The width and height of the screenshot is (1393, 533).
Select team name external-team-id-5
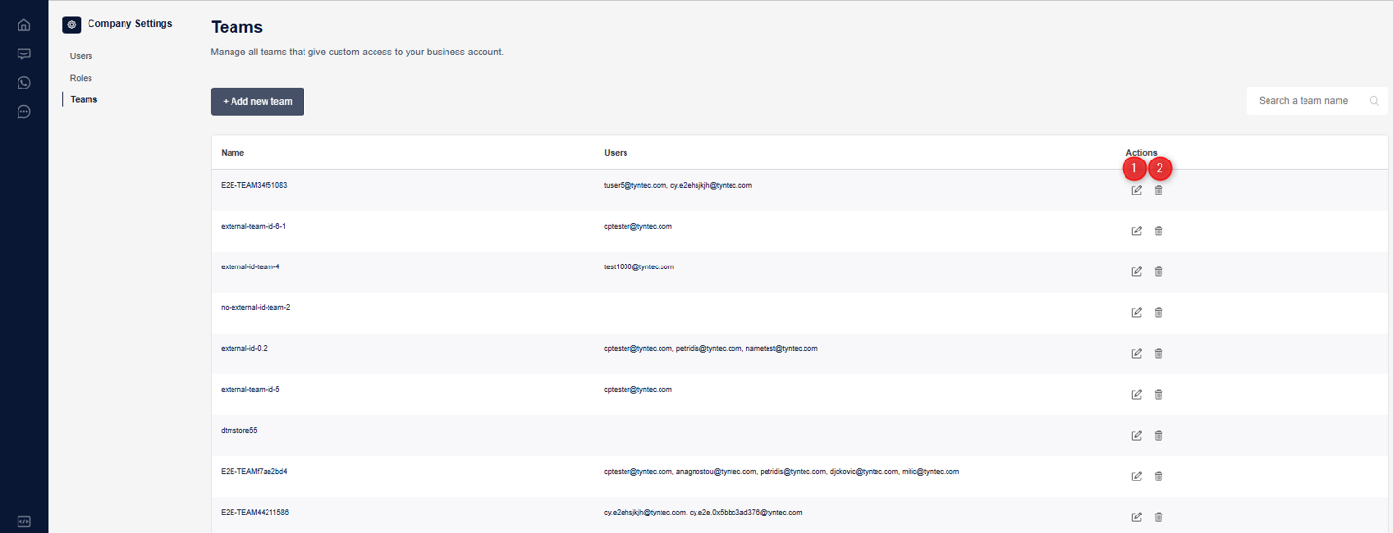[x=250, y=389]
